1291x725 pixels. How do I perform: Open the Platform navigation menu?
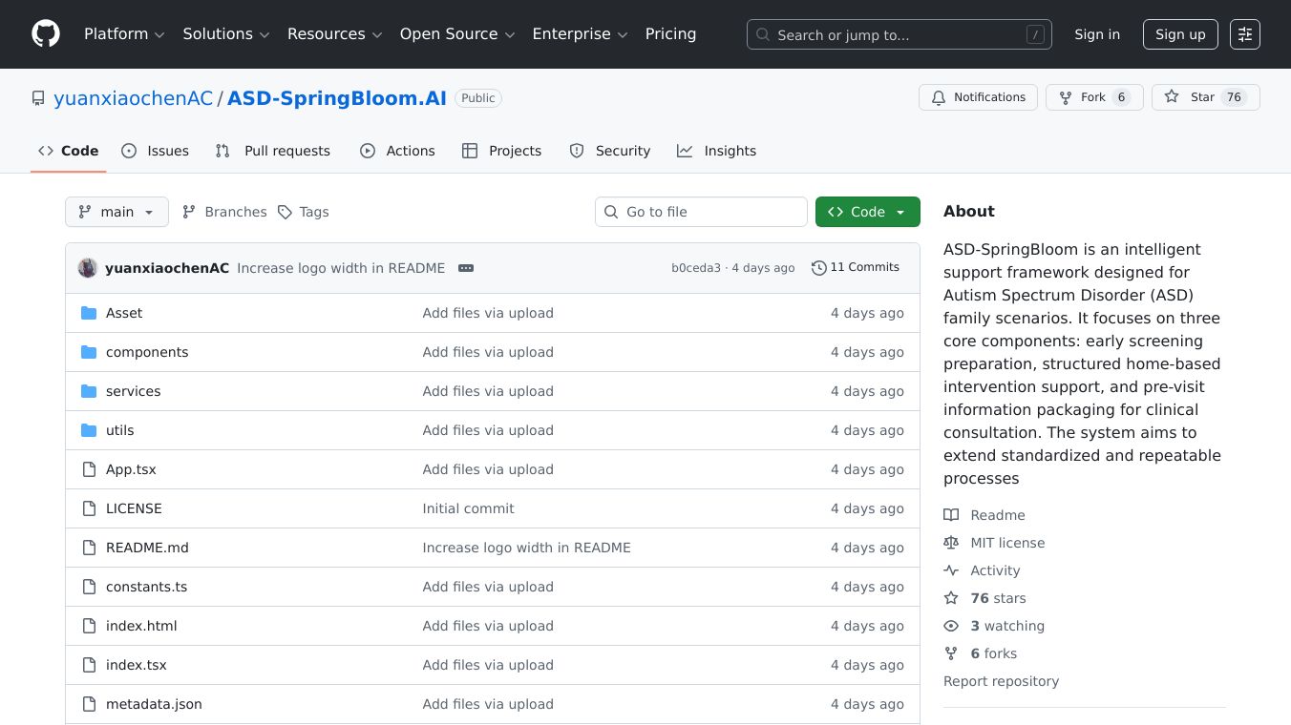point(124,34)
